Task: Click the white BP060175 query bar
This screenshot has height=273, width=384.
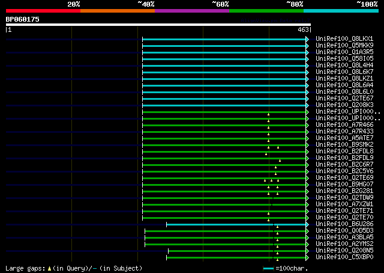Action: [158, 25]
